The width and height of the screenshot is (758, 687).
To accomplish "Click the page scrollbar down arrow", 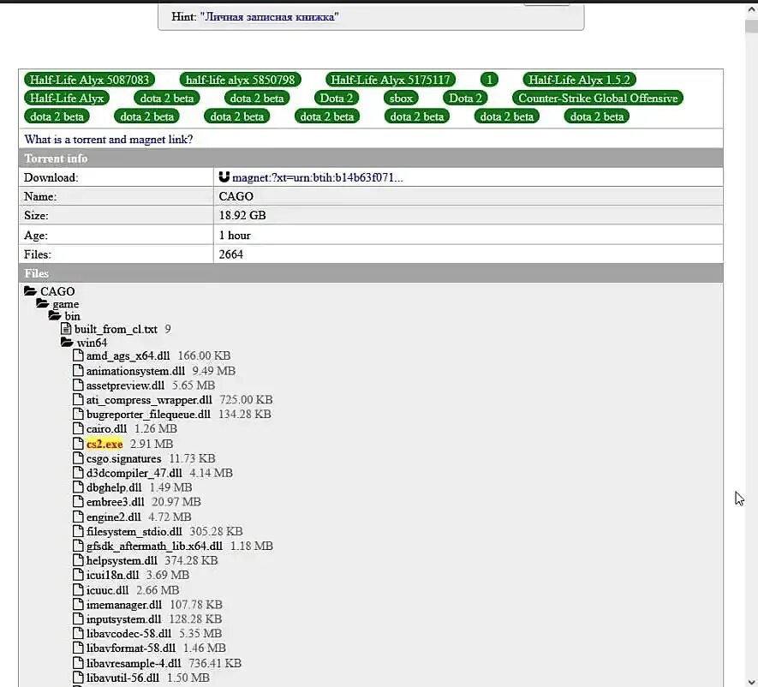I will [752, 681].
